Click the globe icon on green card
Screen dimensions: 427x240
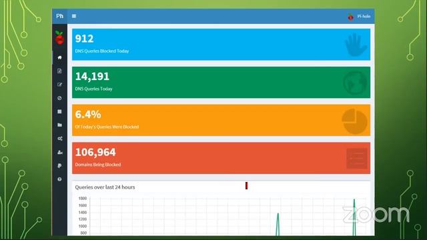(354, 83)
